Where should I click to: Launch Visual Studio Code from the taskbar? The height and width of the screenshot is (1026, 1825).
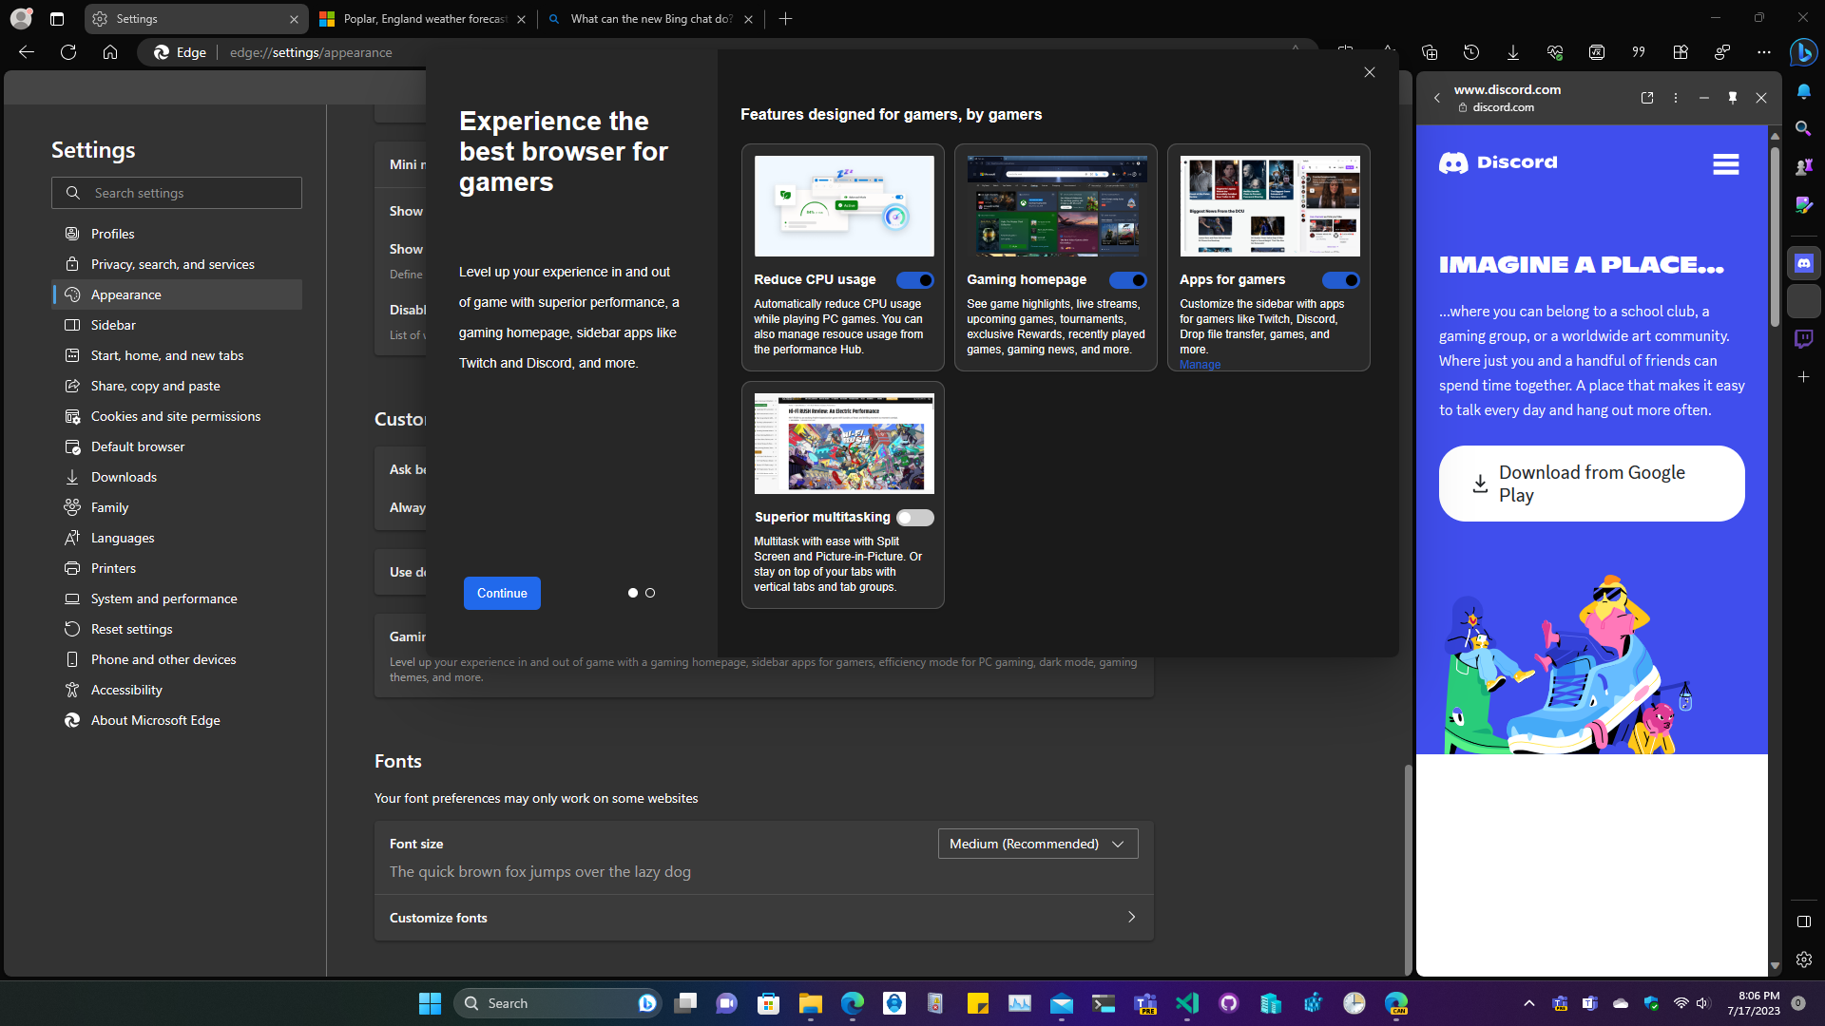[x=1187, y=1002]
